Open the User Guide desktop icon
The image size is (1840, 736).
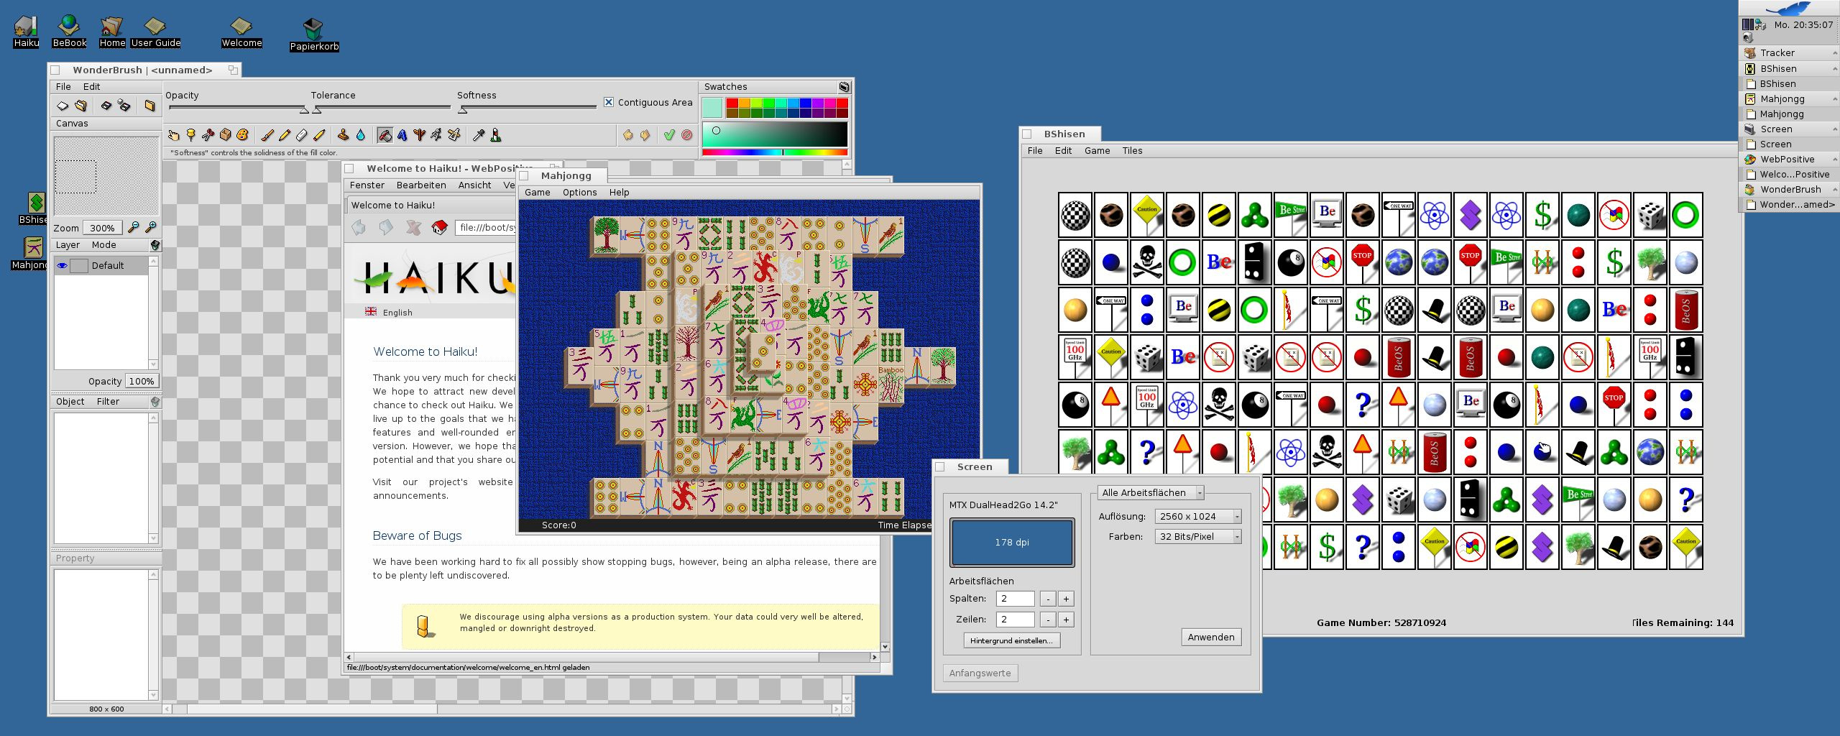(x=155, y=32)
